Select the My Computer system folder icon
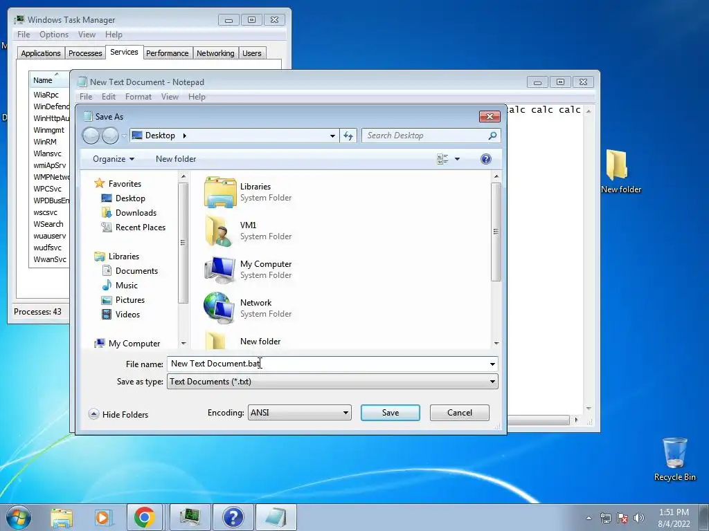The height and width of the screenshot is (531, 709). 220,270
